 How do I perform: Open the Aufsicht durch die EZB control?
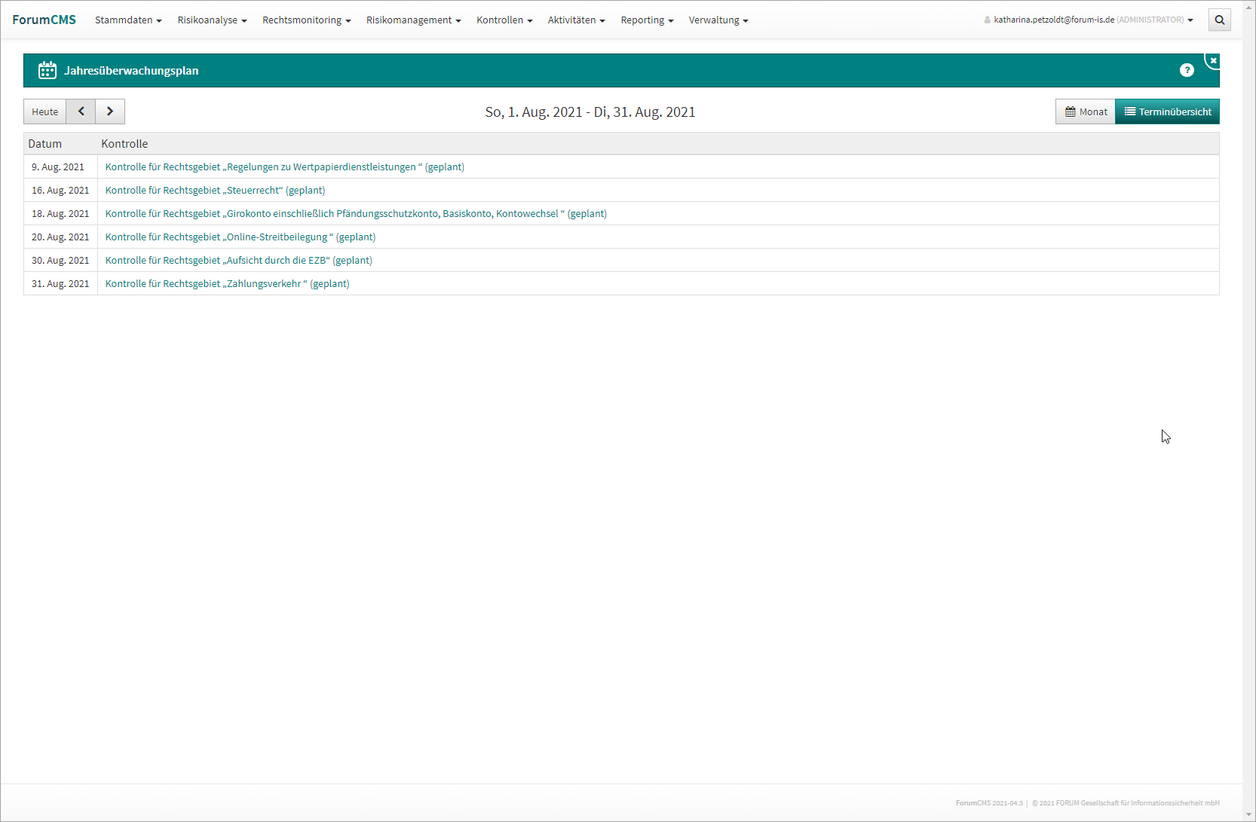pos(238,261)
